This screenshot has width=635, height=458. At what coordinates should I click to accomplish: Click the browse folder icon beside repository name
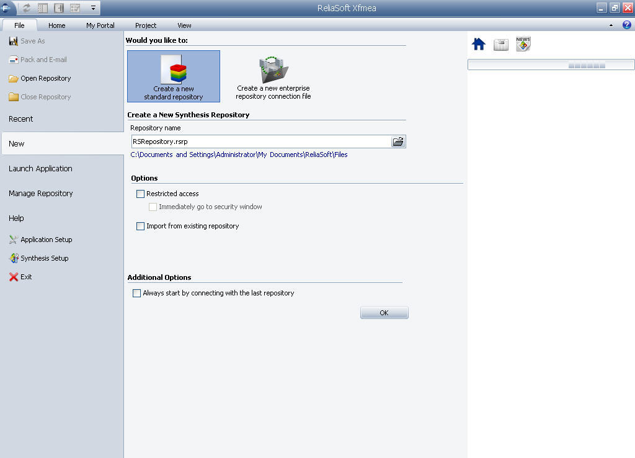tap(398, 141)
